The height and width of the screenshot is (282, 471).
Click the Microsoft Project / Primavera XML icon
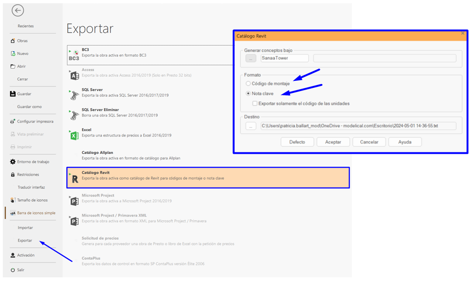[74, 221]
